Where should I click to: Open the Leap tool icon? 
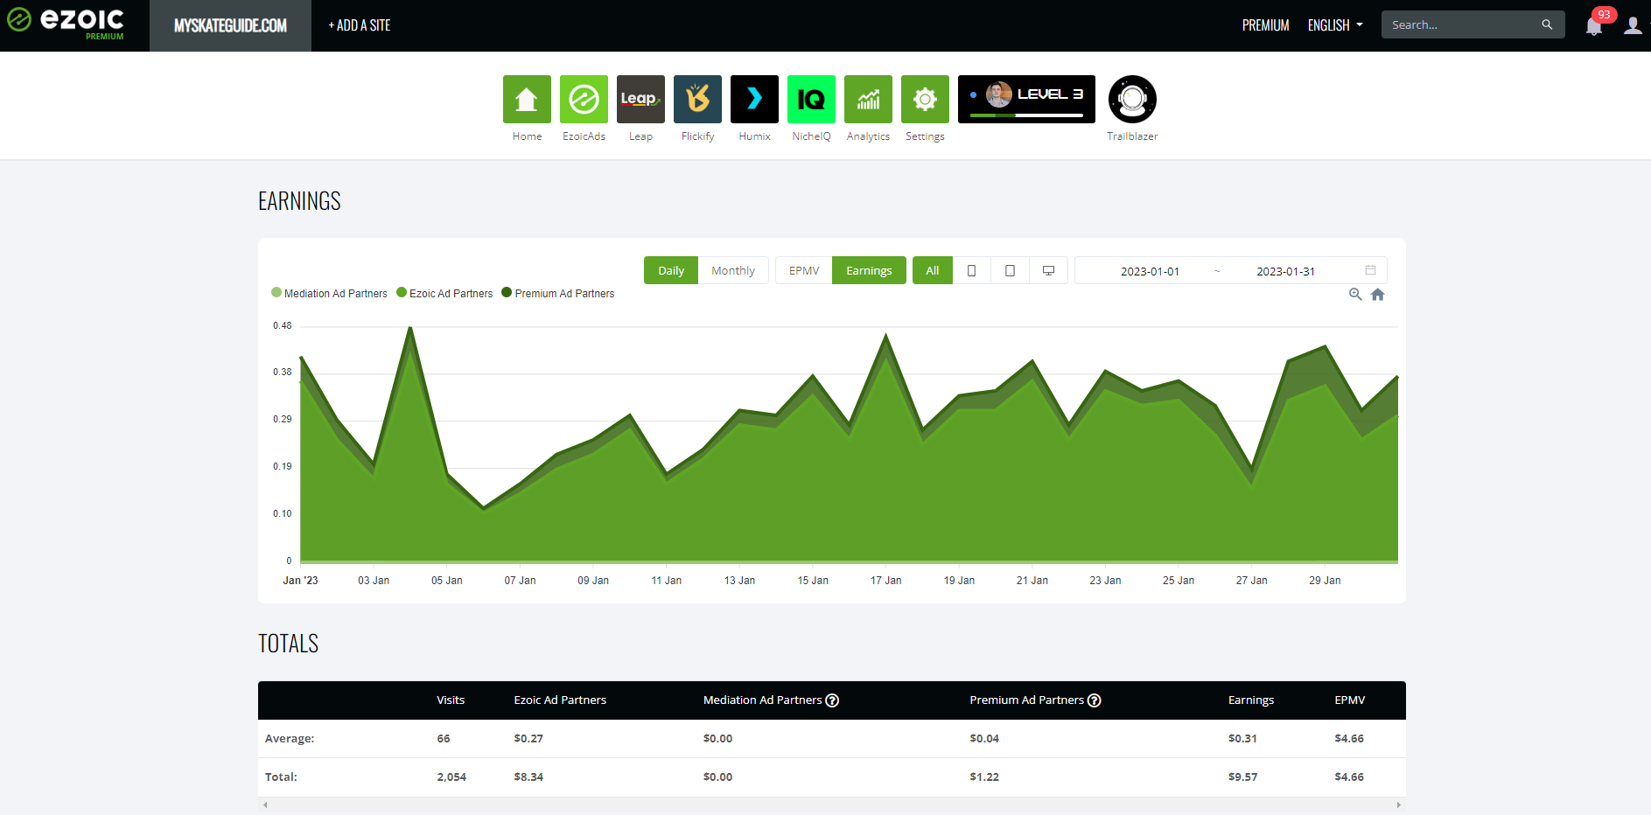[x=640, y=99]
